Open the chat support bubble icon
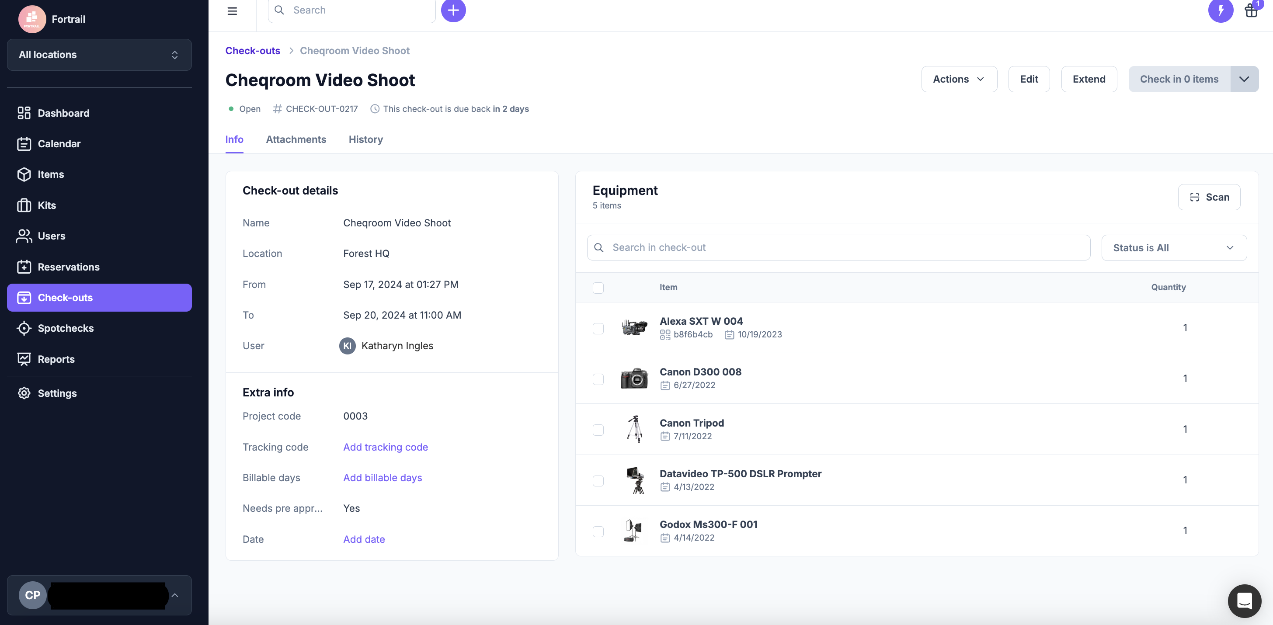Viewport: 1273px width, 625px height. [1244, 600]
